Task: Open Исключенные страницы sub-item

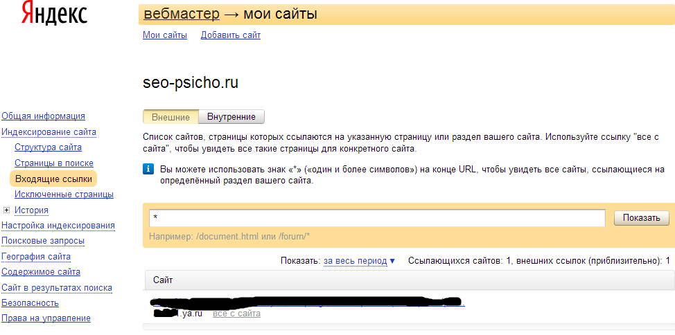Action: 64,194
